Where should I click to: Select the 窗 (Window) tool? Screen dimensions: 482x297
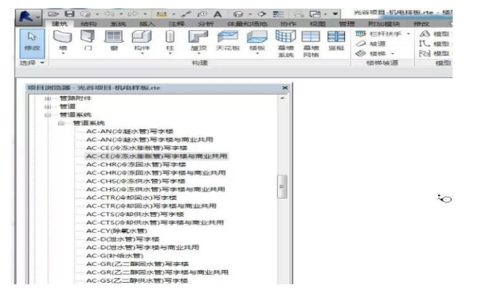click(114, 40)
